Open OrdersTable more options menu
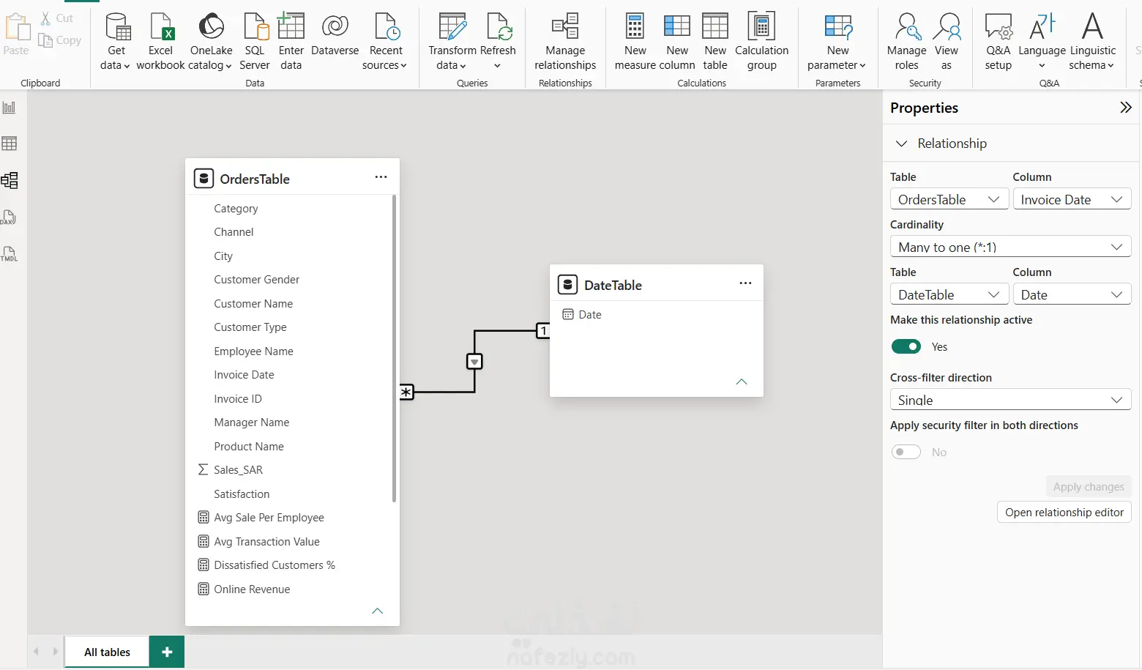The height and width of the screenshot is (670, 1142). 381,177
